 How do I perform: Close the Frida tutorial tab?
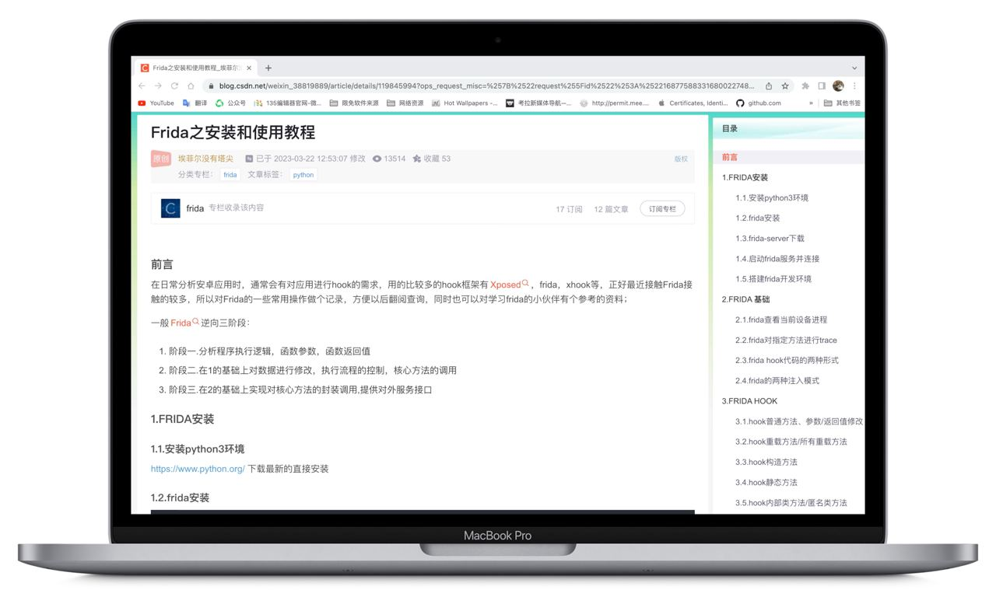249,68
